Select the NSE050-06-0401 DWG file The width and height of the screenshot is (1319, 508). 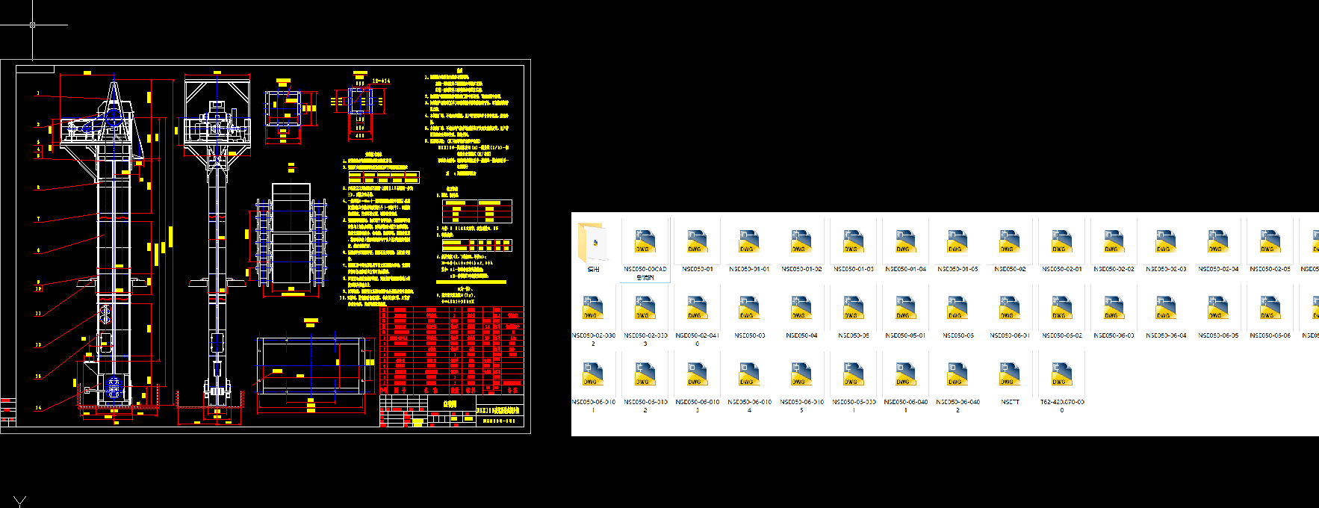[x=905, y=383]
